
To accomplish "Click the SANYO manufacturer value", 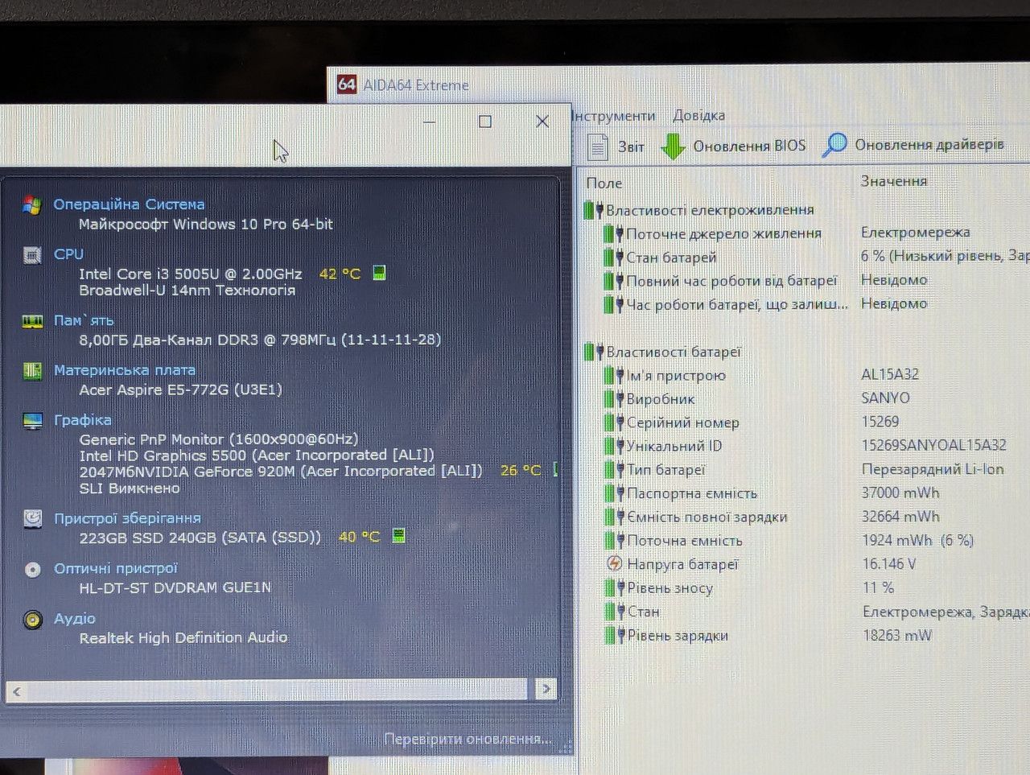I will tap(885, 398).
